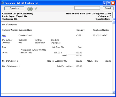Select 'Total for the Report: 100.00' text
The width and height of the screenshot is (116, 97).
69,66
